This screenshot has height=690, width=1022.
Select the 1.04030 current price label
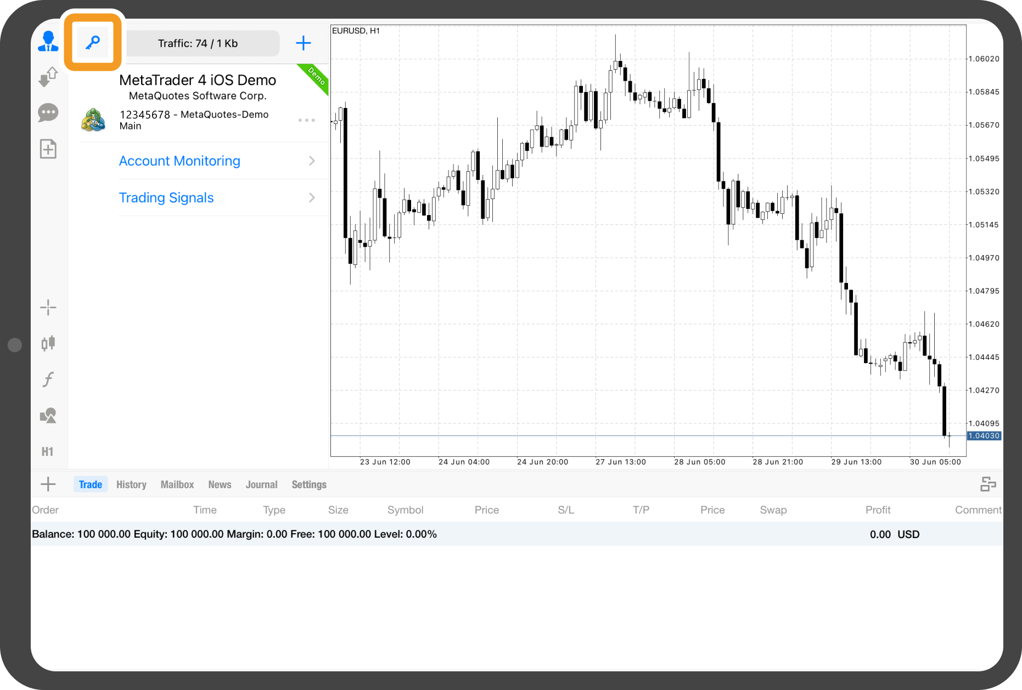coord(984,436)
